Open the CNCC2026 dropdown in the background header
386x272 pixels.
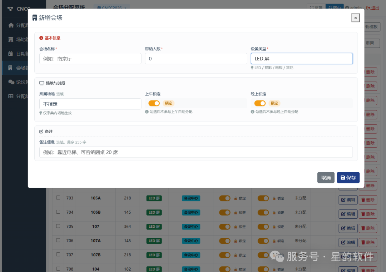pyautogui.click(x=112, y=8)
